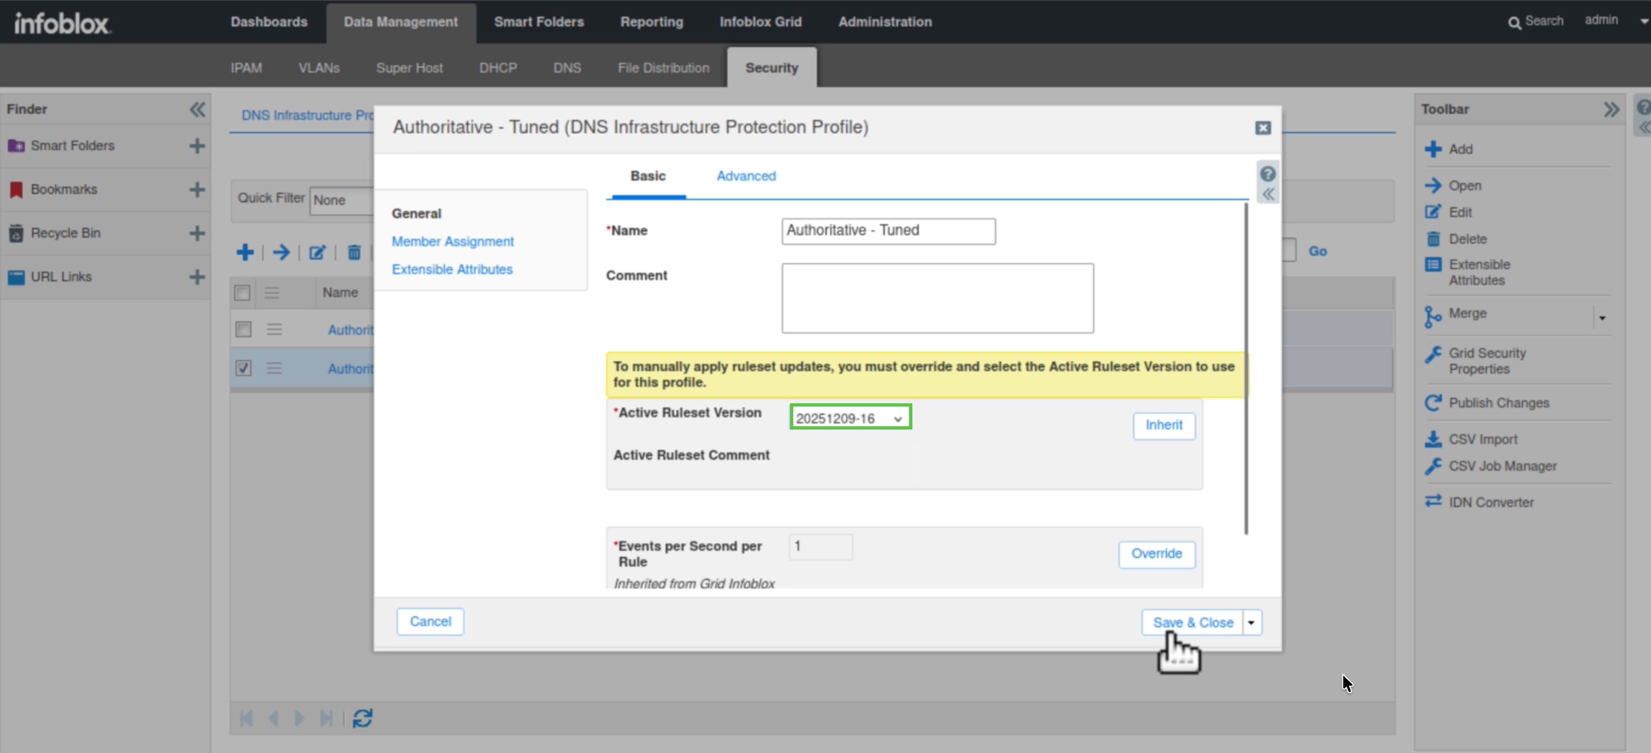Collapse the dialog help panel chevrons
The height and width of the screenshot is (753, 1651).
click(1267, 194)
